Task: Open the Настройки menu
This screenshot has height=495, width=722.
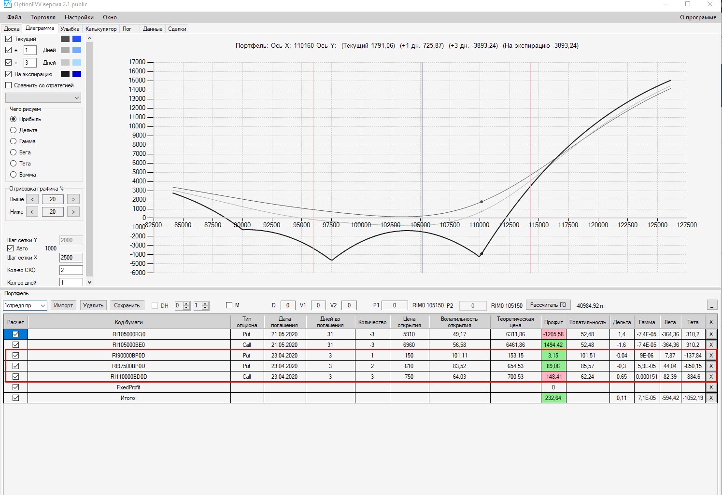Action: coord(79,17)
